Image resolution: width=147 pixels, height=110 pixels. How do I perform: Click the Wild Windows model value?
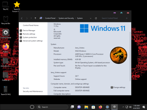point(81,51)
